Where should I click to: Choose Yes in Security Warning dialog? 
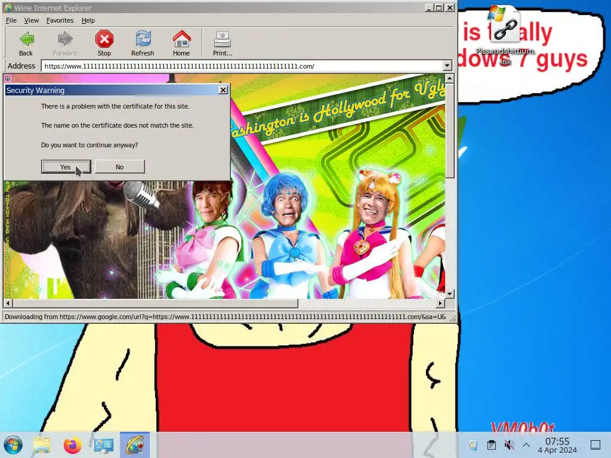tap(66, 167)
